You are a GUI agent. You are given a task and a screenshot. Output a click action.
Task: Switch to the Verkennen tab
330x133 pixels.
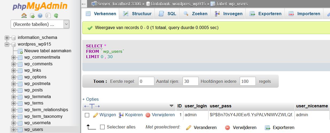(101, 14)
